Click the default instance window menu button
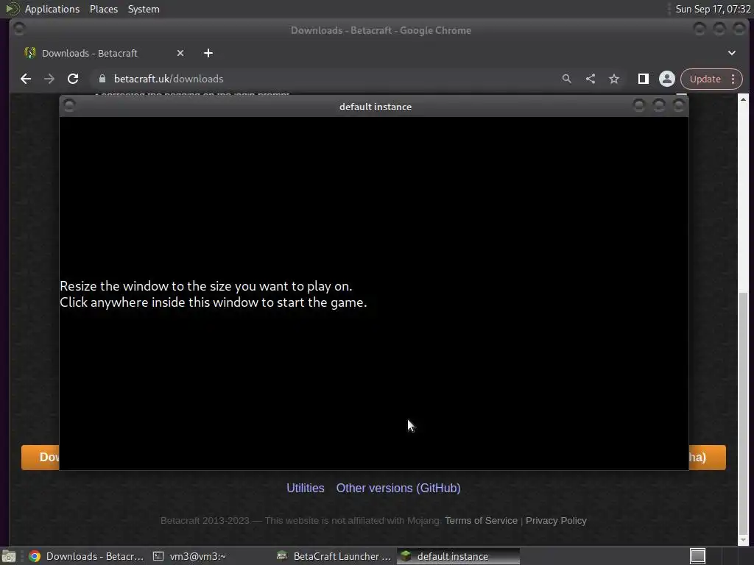The height and width of the screenshot is (565, 754). [x=69, y=105]
